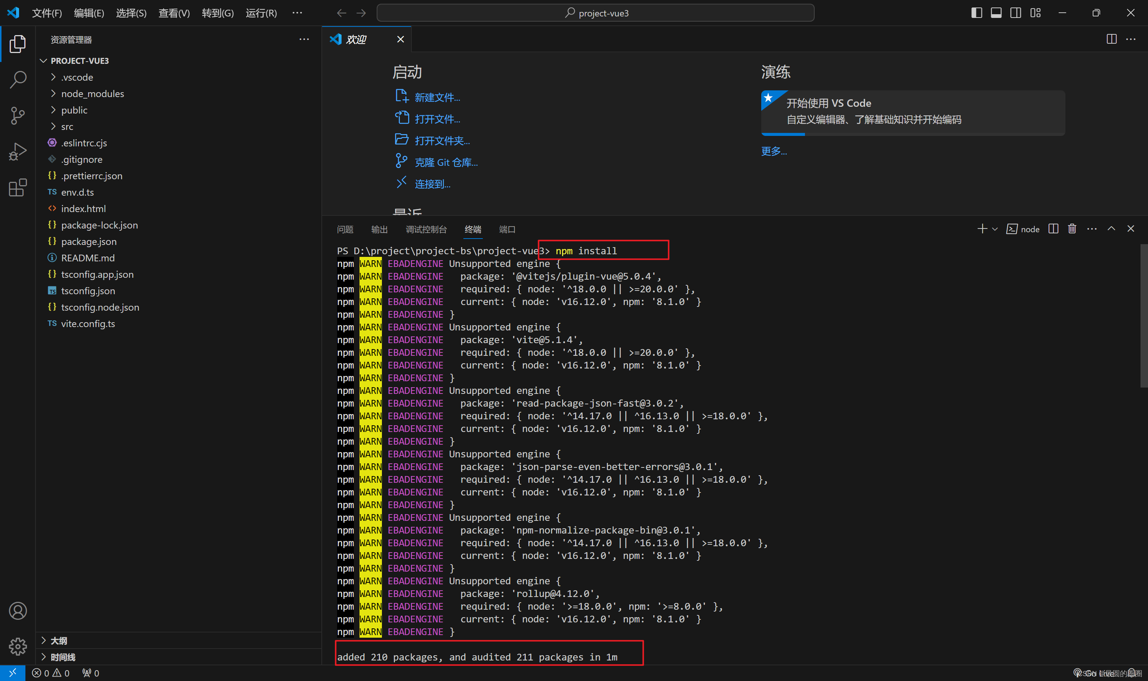The width and height of the screenshot is (1148, 681).
Task: Click the 打开文件夹 link
Action: click(442, 141)
